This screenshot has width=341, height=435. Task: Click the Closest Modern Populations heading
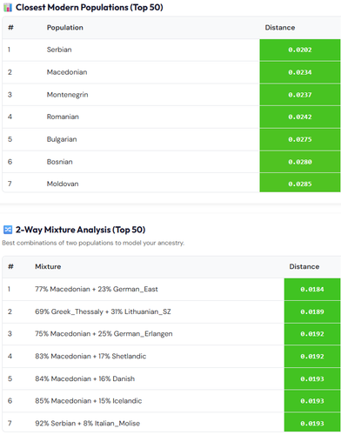tap(90, 8)
